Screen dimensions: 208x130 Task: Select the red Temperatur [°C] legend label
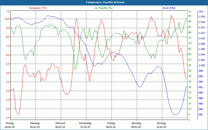37,8
